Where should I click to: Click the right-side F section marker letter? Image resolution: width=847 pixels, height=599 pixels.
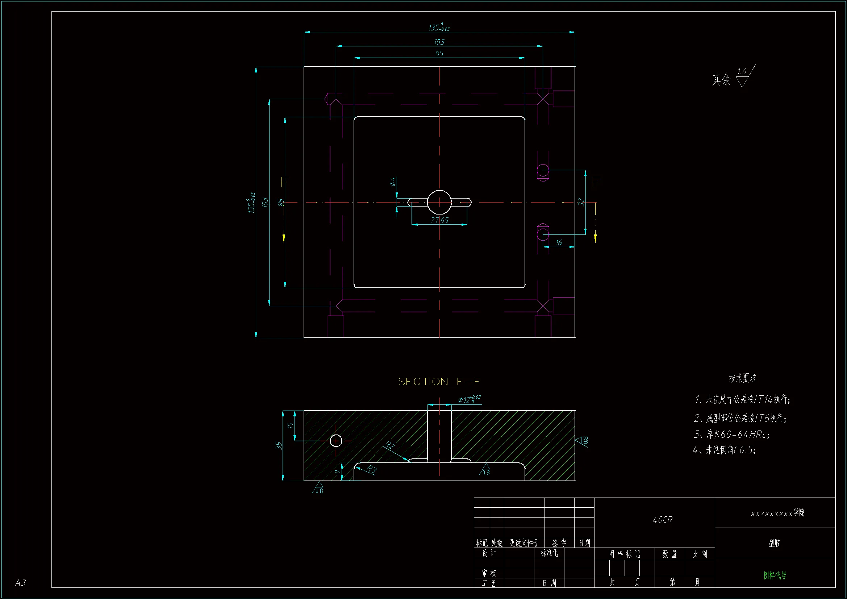[x=596, y=182]
